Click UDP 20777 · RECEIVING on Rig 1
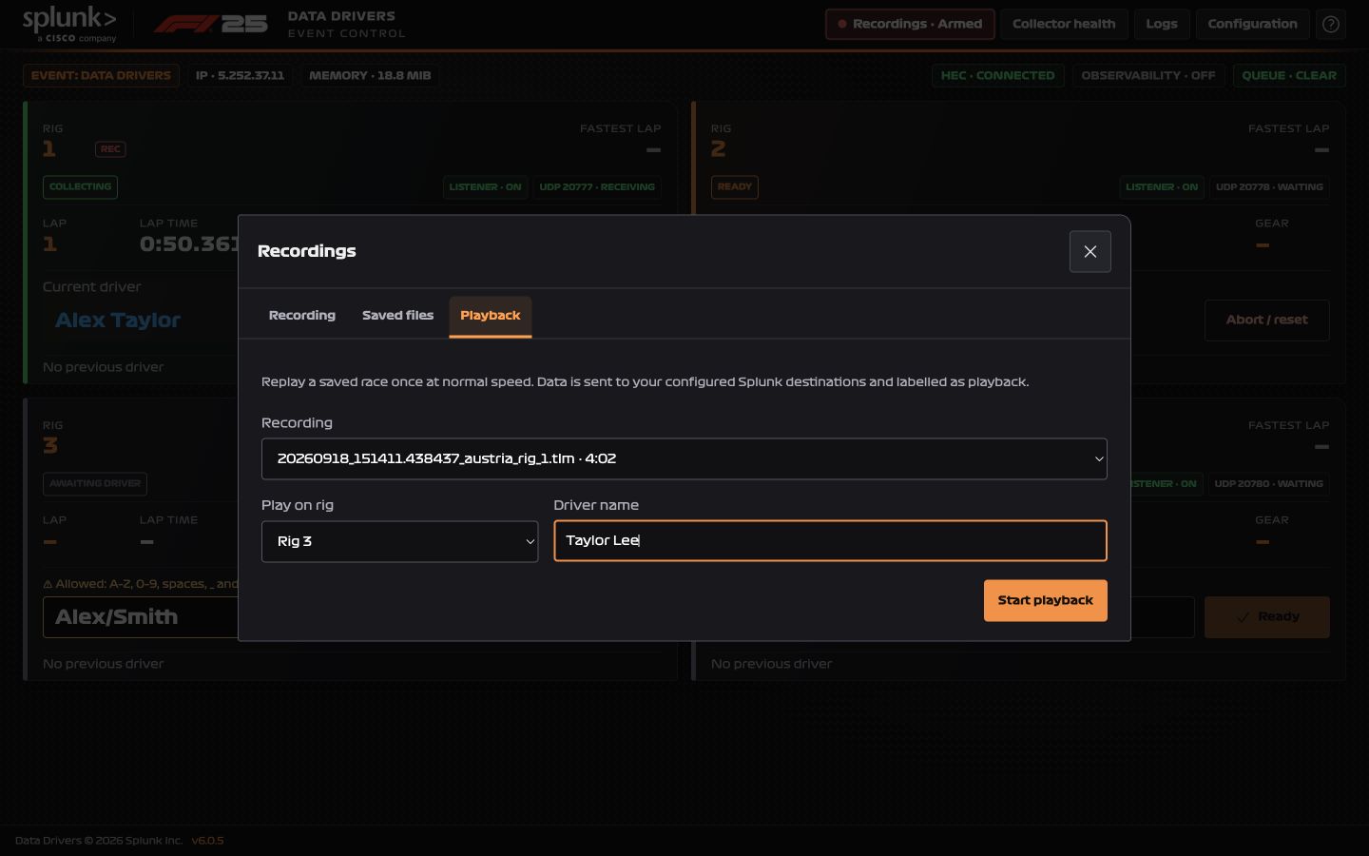This screenshot has width=1369, height=856. point(597,187)
